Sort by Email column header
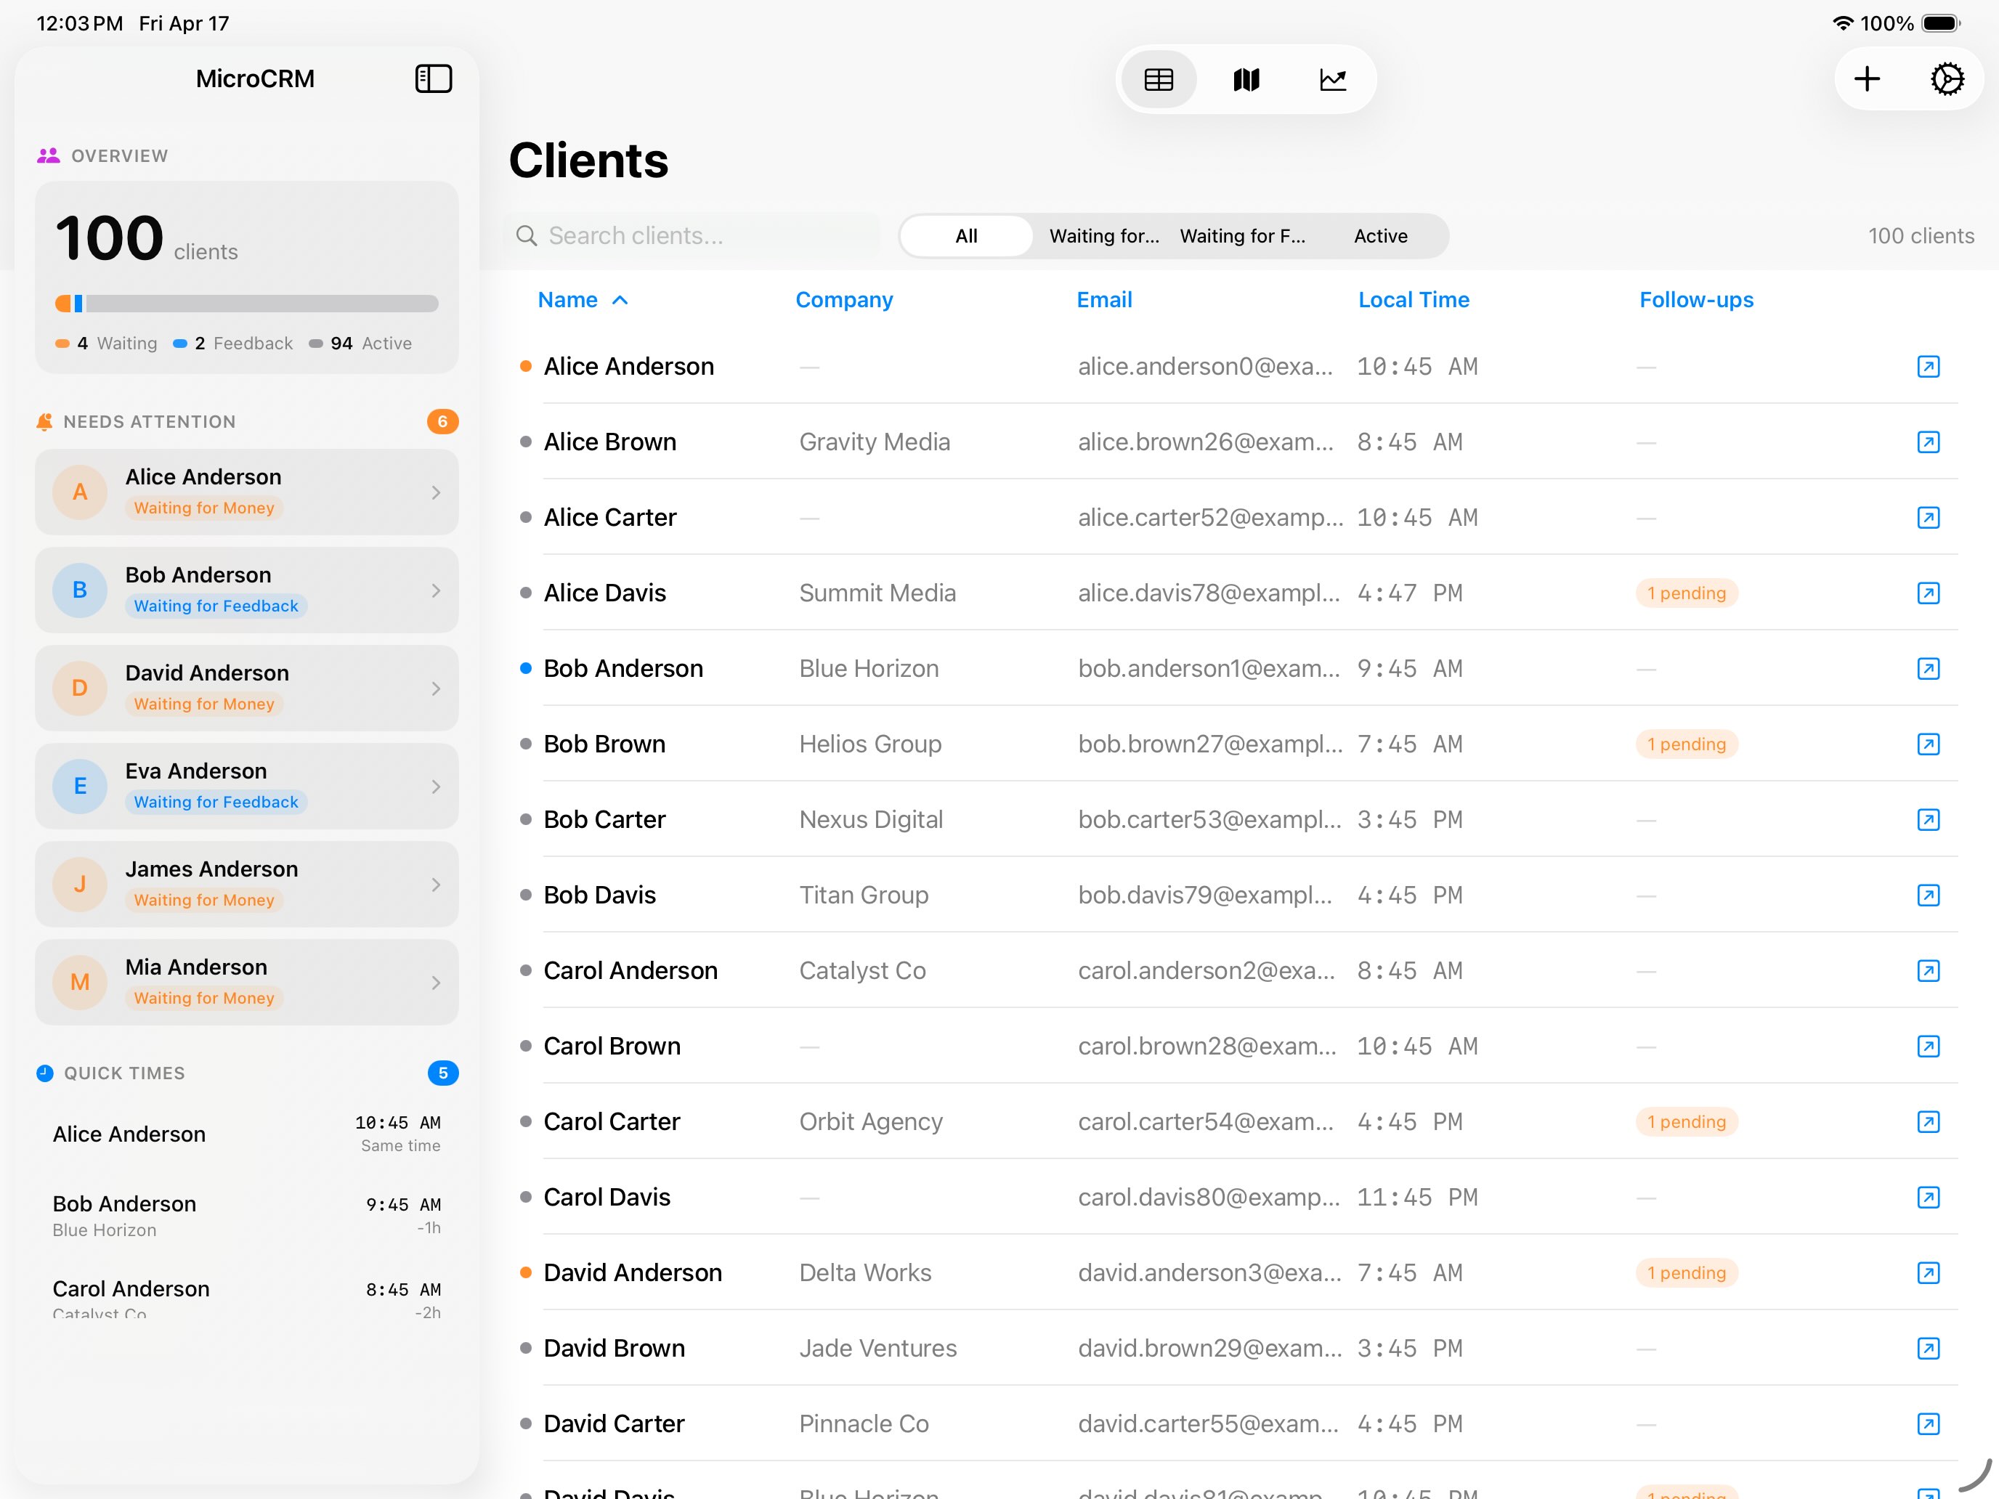Screen dimensions: 1999x1499 1103,300
